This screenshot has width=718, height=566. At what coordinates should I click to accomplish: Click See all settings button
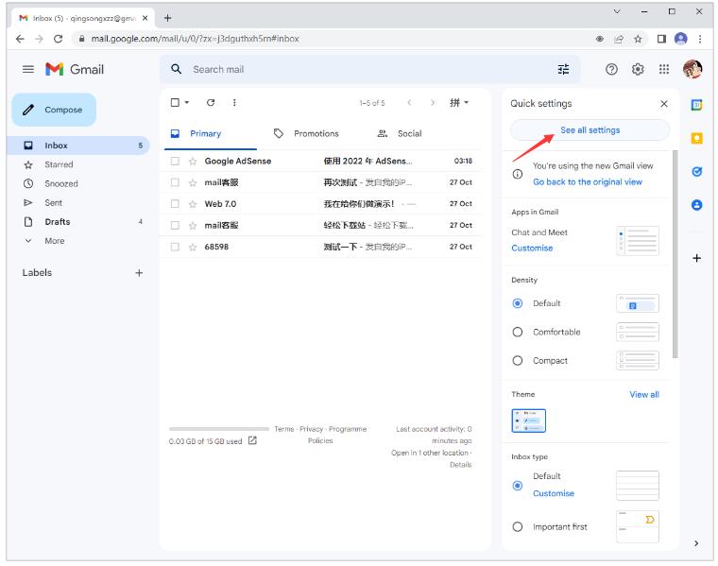[590, 130]
